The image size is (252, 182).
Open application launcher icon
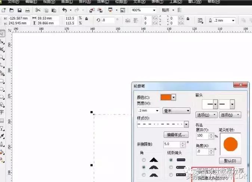[x=110, y=10]
